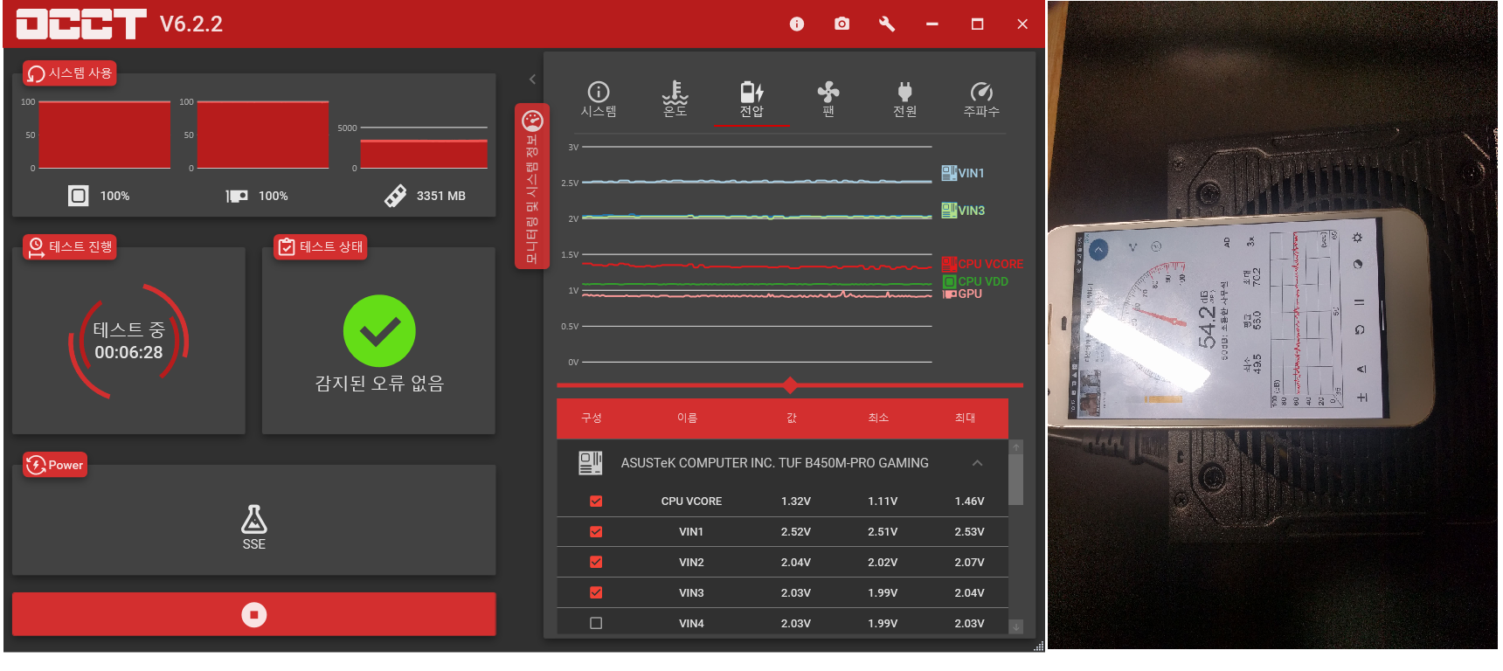Click the test progress clock icon
The image size is (1503, 671).
pyautogui.click(x=36, y=247)
